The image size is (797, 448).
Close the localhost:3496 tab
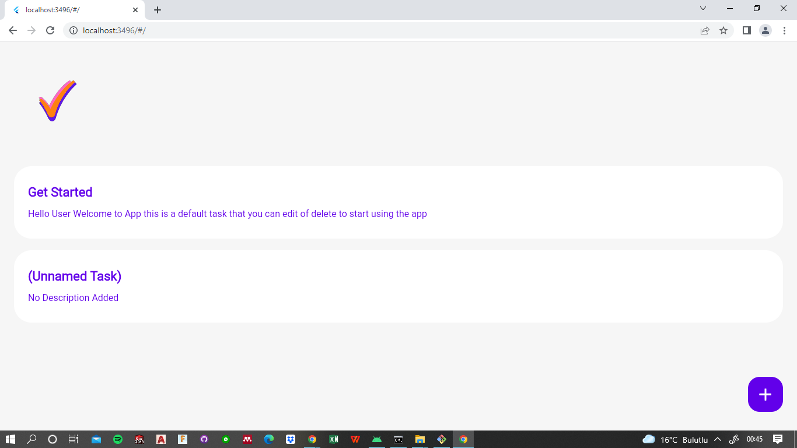pos(135,10)
